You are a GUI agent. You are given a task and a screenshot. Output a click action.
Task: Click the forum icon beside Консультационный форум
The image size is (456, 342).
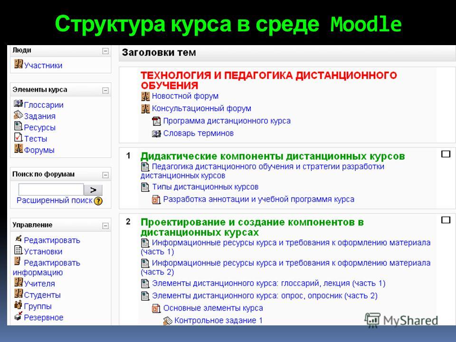[x=145, y=109]
